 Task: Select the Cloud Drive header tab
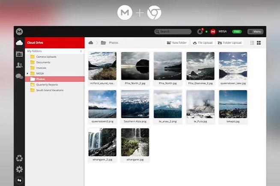point(55,43)
